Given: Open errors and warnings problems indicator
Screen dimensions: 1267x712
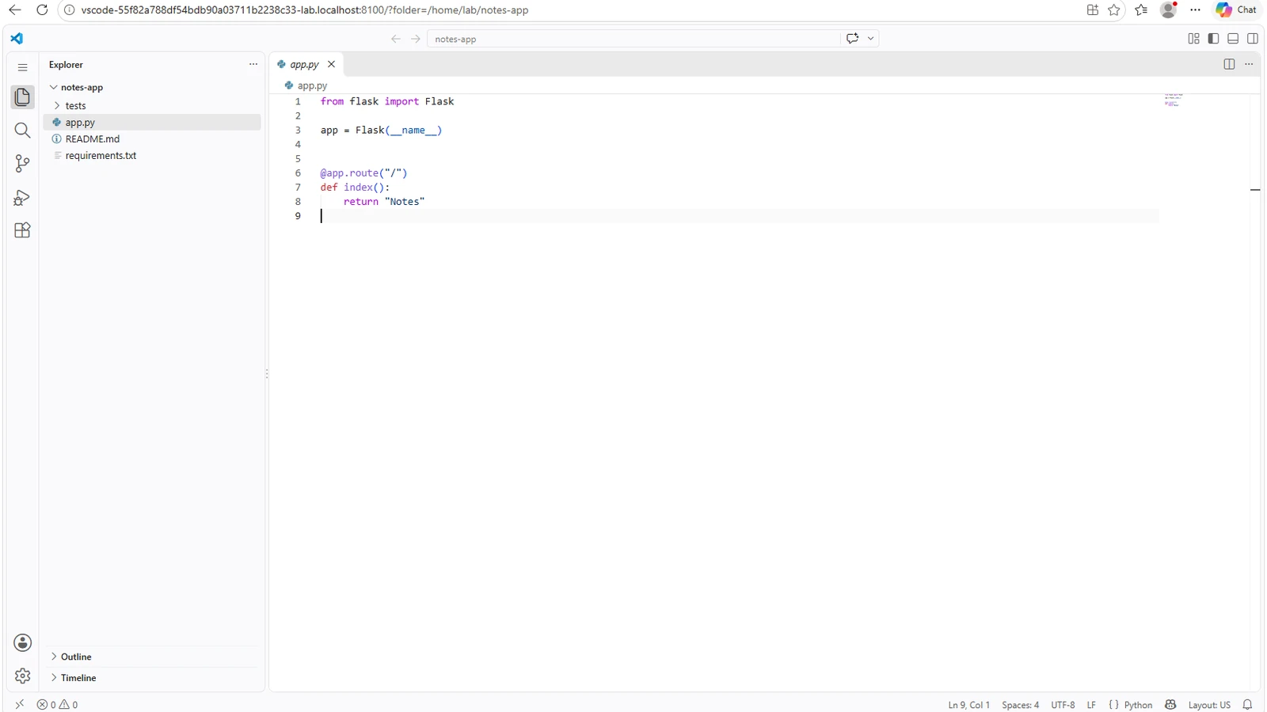Looking at the screenshot, I should [58, 704].
